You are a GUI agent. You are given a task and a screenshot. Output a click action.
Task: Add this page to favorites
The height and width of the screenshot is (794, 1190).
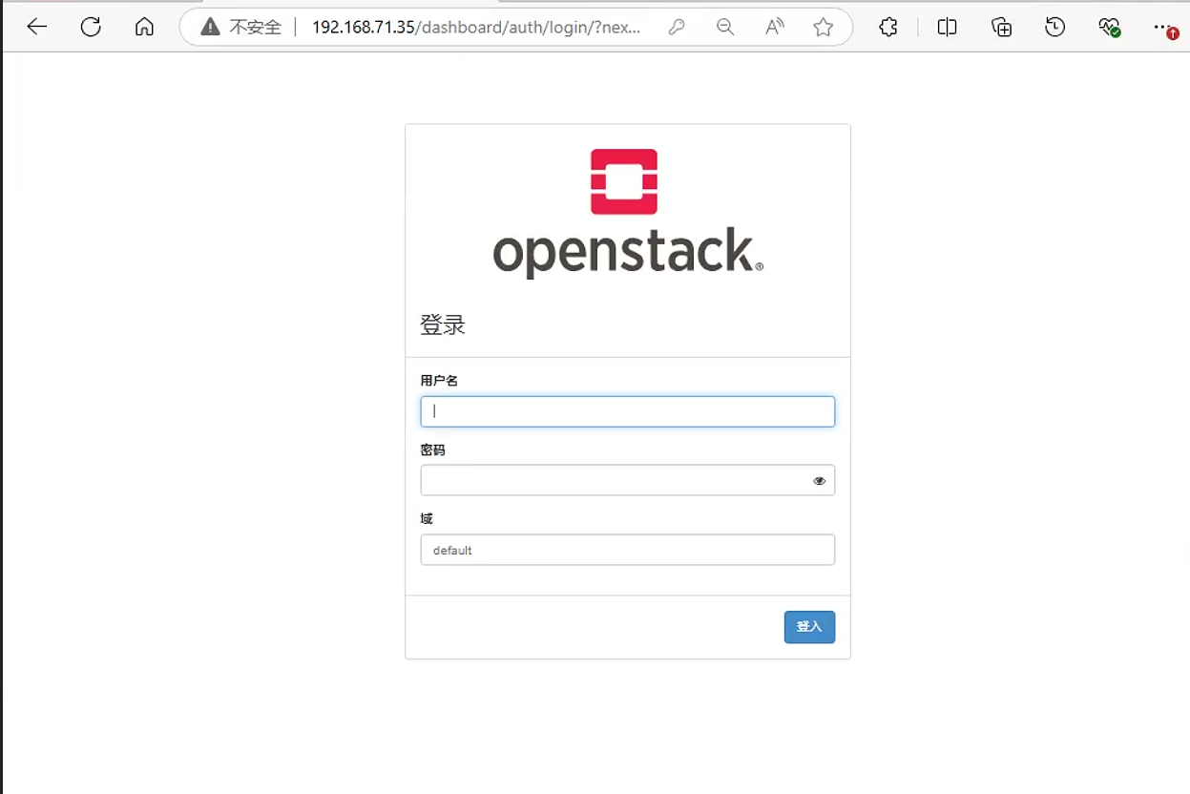(824, 28)
